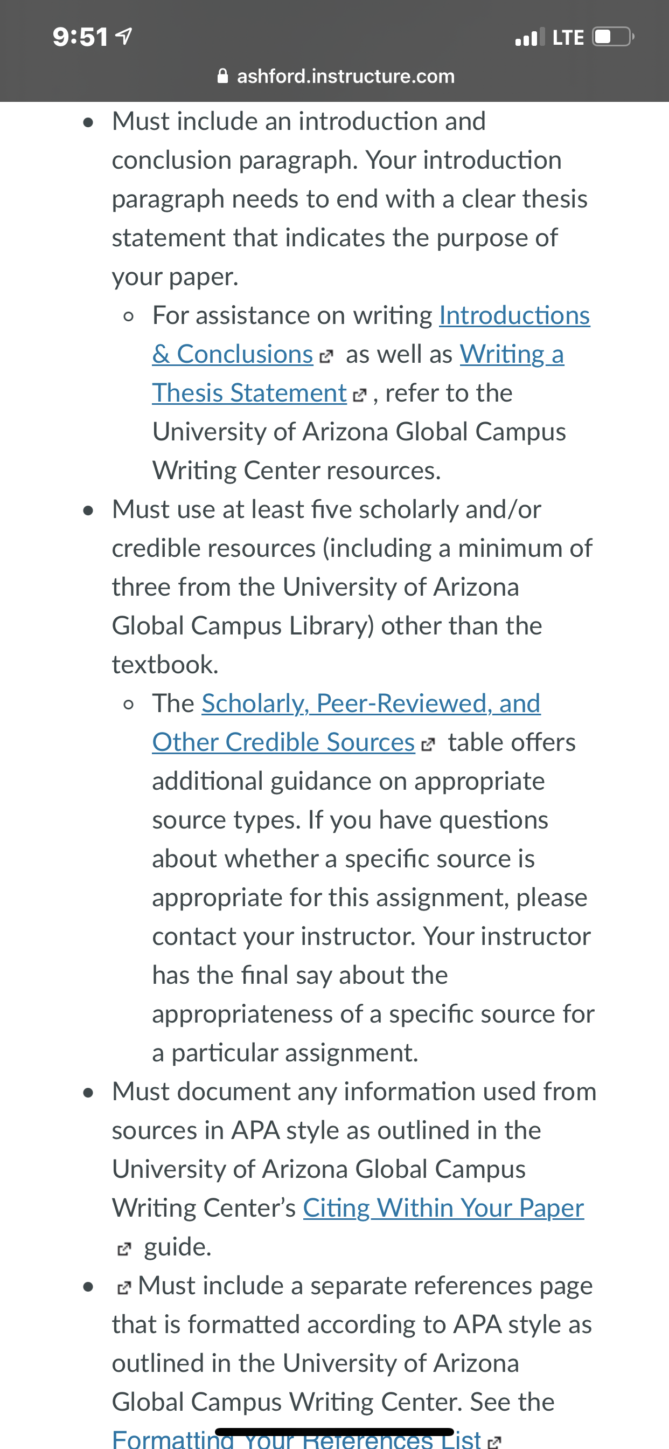Viewport: 669px width, 1449px height.
Task: Tap the LTE network label
Action: point(568,37)
